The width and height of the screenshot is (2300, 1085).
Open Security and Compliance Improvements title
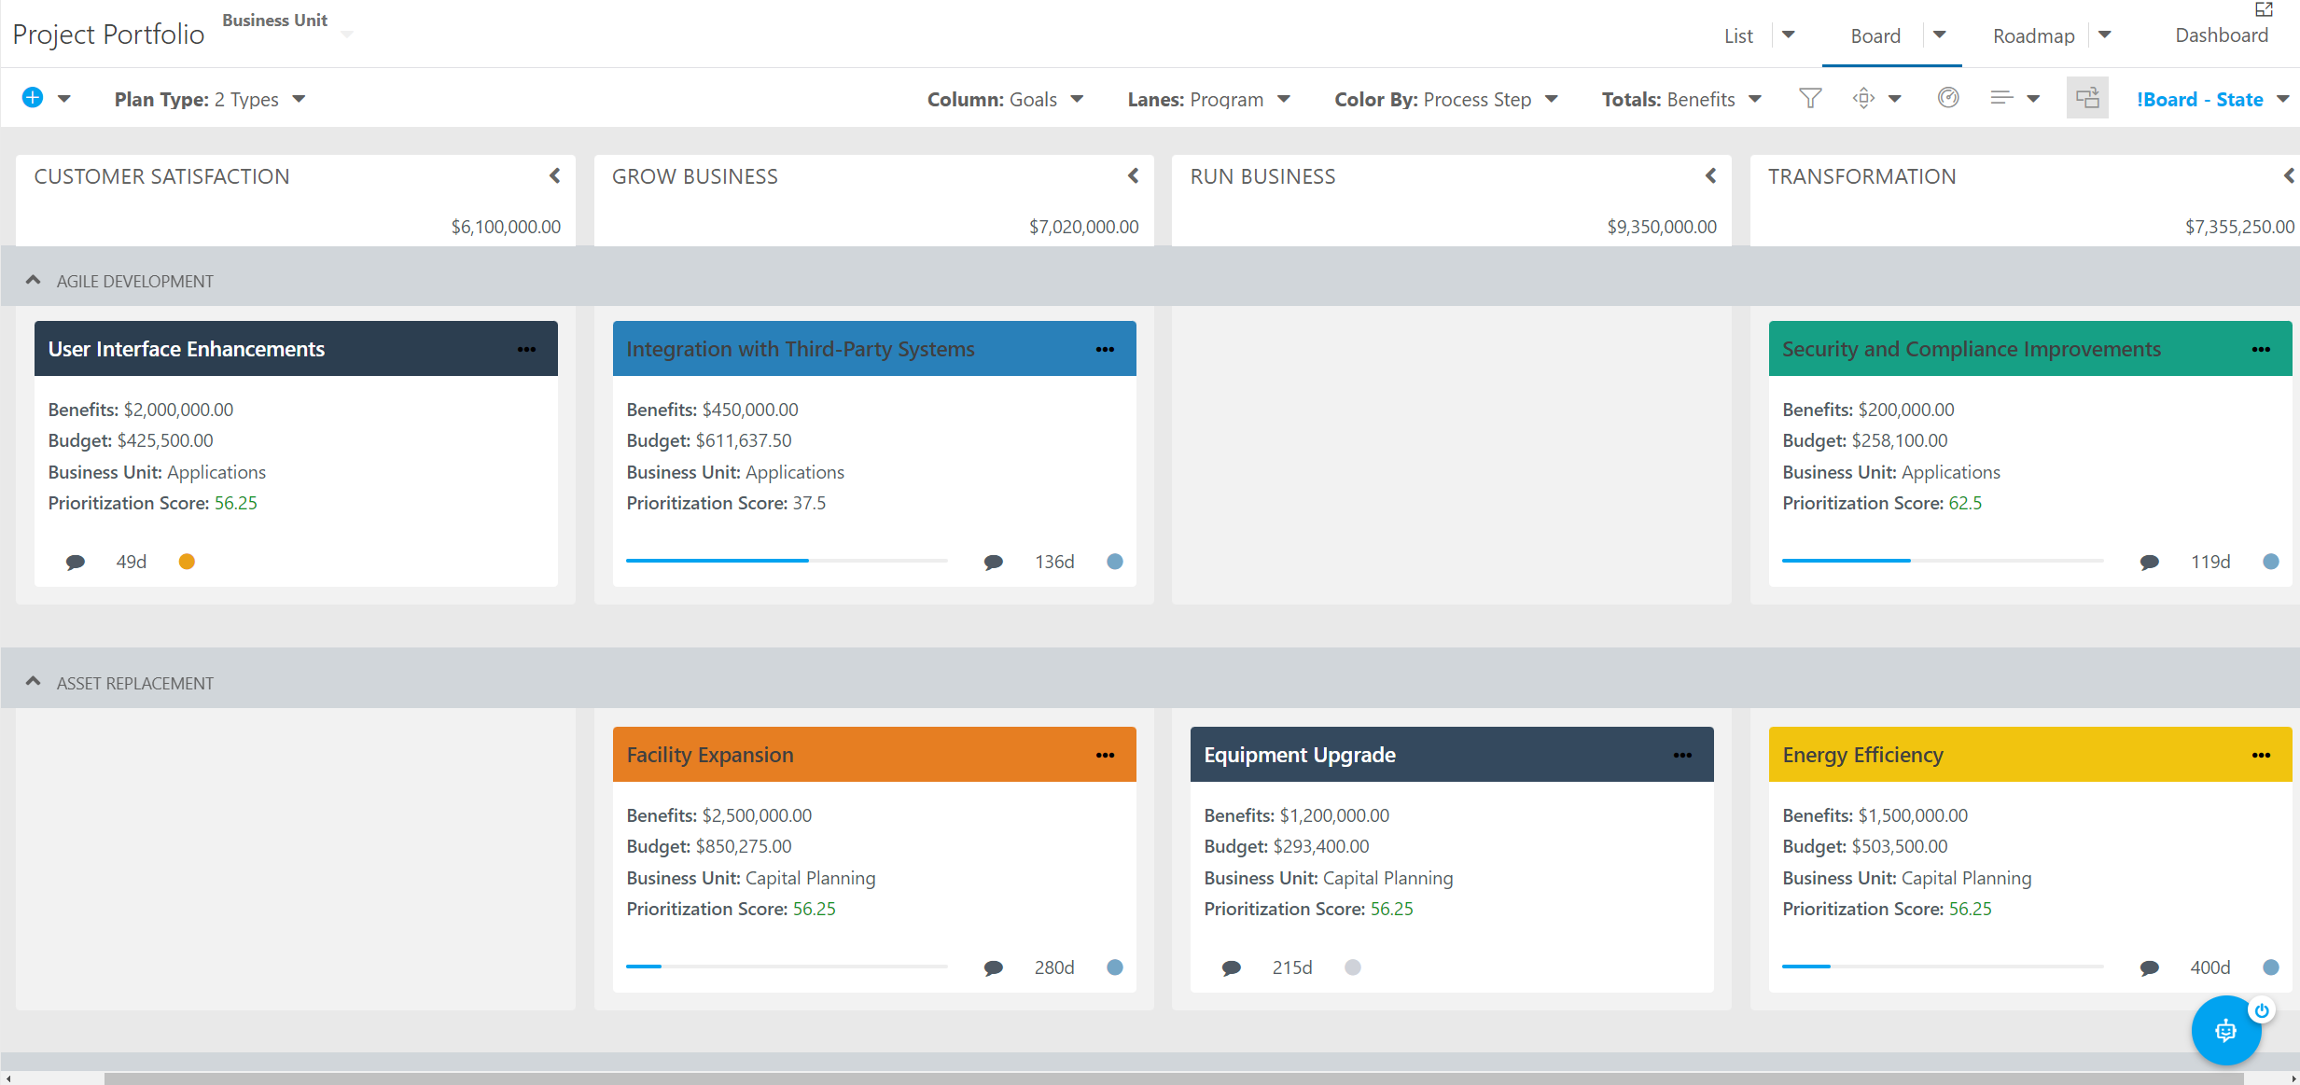pos(1972,349)
